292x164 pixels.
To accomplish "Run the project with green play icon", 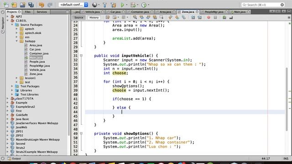I will [122, 5].
